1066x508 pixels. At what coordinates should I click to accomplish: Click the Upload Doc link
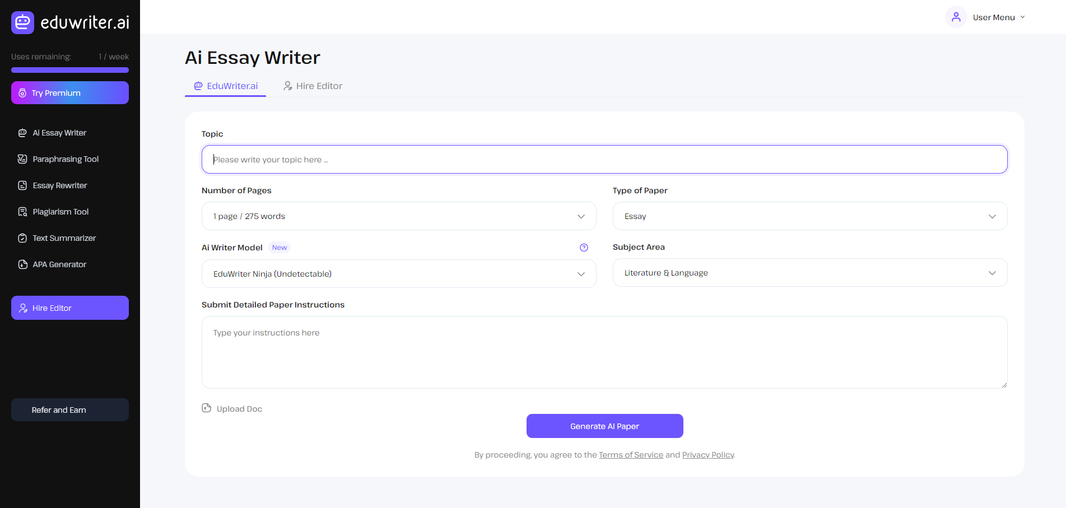click(x=232, y=409)
